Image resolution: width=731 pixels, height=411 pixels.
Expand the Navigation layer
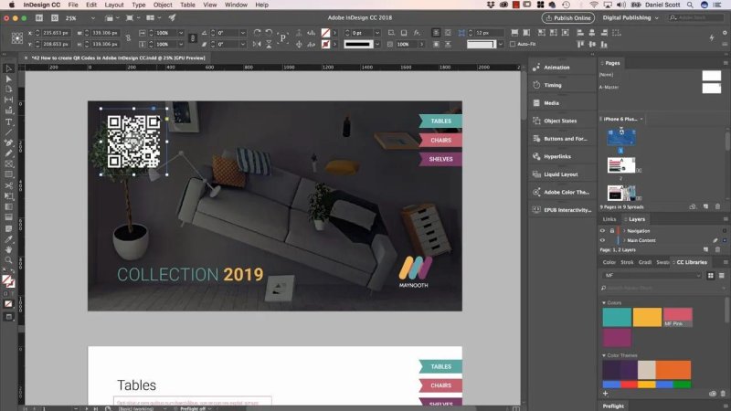click(x=624, y=231)
